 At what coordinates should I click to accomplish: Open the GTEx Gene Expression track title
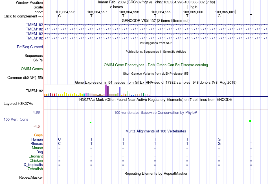pos(156,83)
